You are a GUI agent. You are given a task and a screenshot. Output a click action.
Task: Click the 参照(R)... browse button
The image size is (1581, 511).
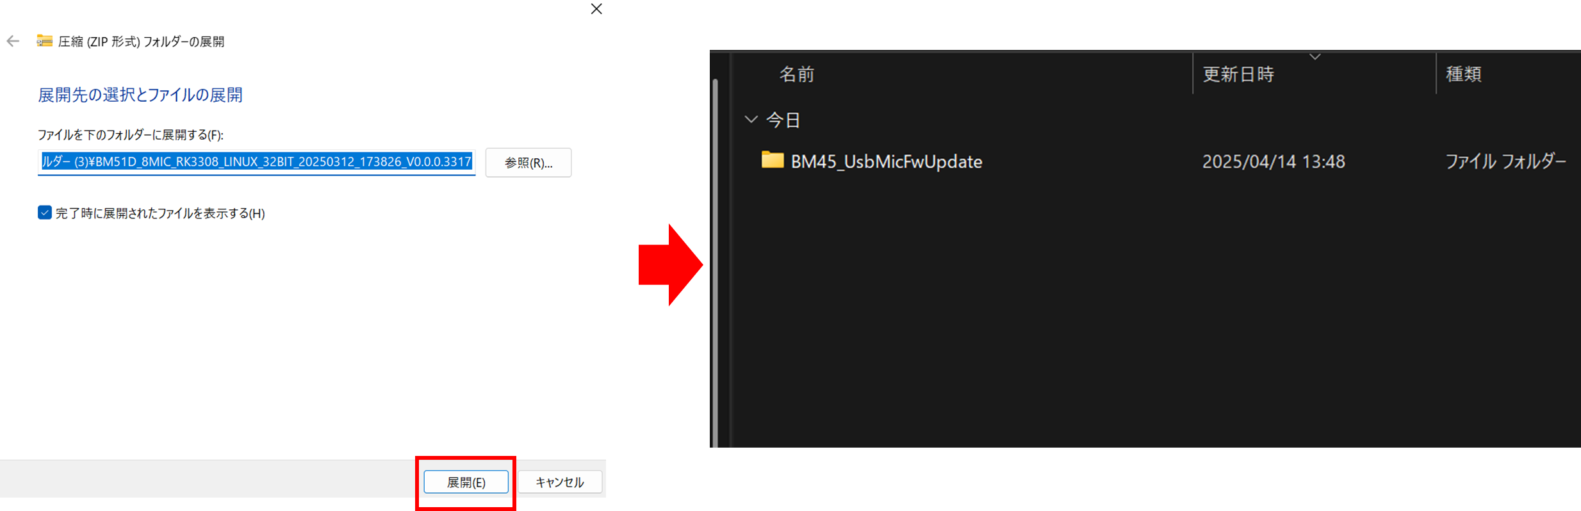(528, 163)
